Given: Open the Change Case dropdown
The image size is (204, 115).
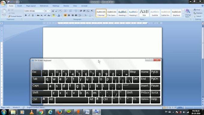Looking at the screenshot, I should pos(49,15).
